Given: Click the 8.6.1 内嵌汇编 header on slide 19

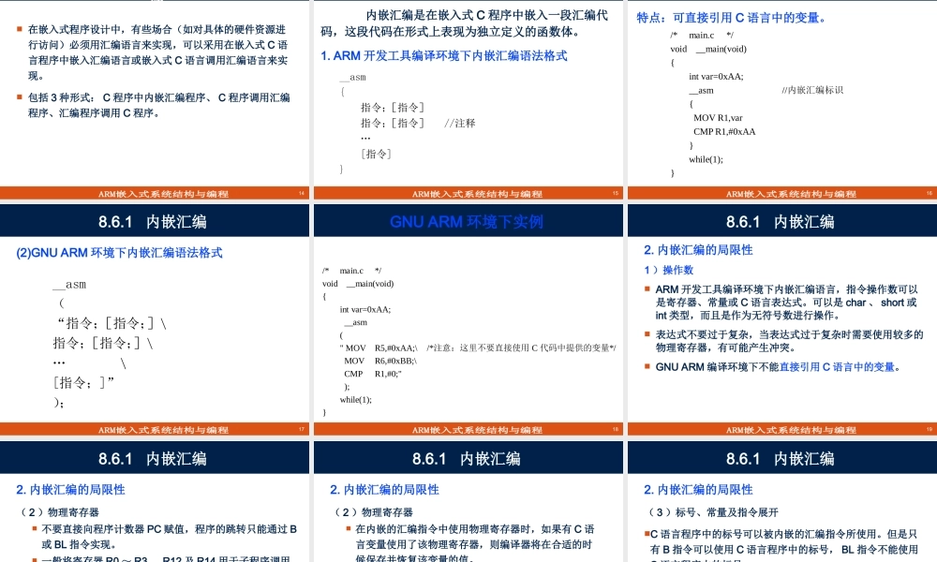Looking at the screenshot, I should 781,221.
